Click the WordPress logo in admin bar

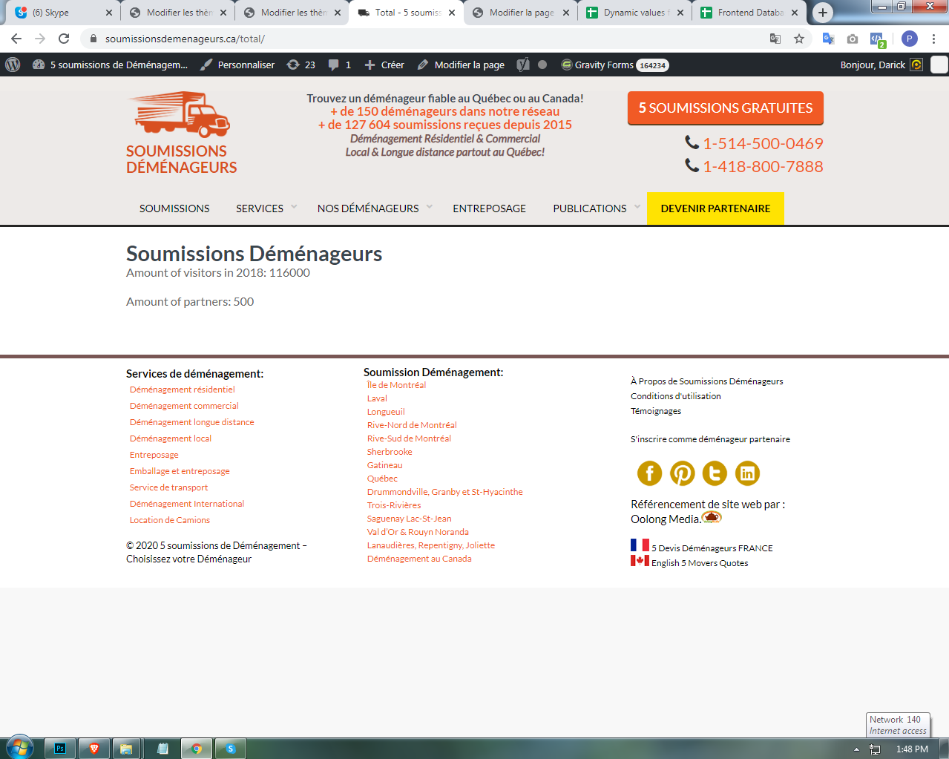(x=13, y=65)
